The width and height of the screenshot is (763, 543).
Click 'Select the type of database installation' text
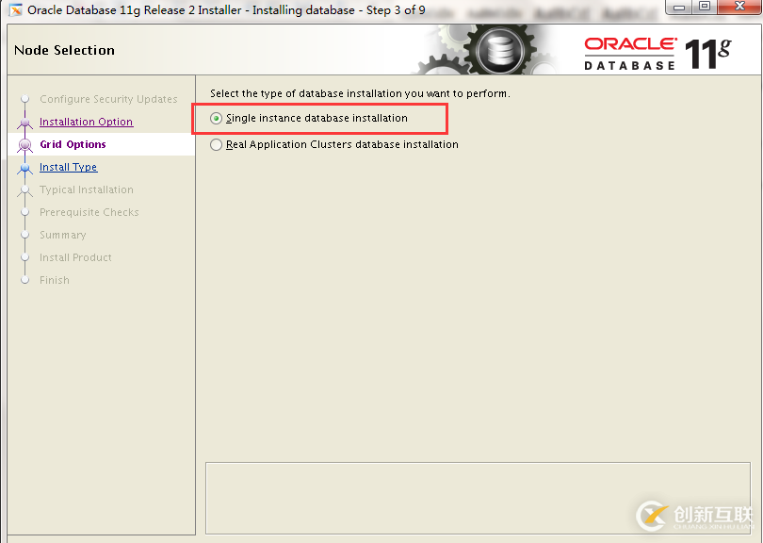click(360, 93)
